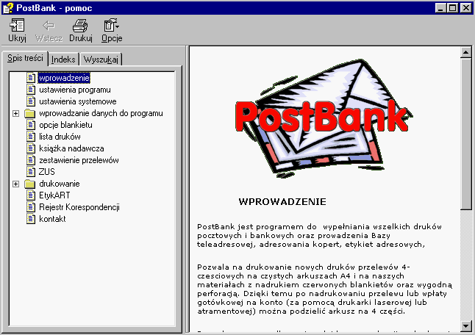Close the PostBank pomoc window
This screenshot has height=335, width=475.
466,7
